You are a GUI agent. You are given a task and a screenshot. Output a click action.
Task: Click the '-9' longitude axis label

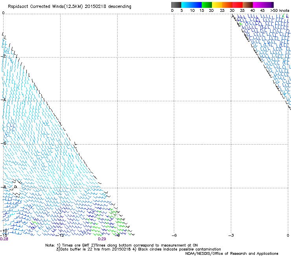[x=118, y=236]
